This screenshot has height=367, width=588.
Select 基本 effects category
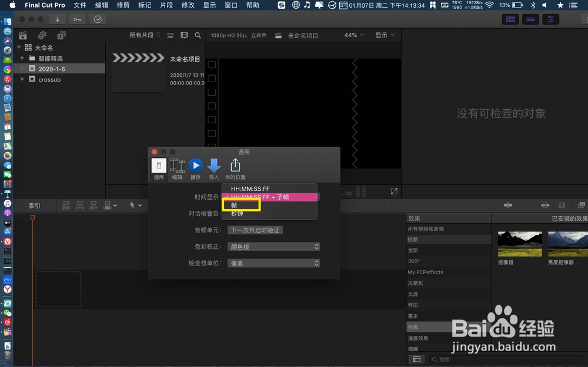click(x=449, y=316)
